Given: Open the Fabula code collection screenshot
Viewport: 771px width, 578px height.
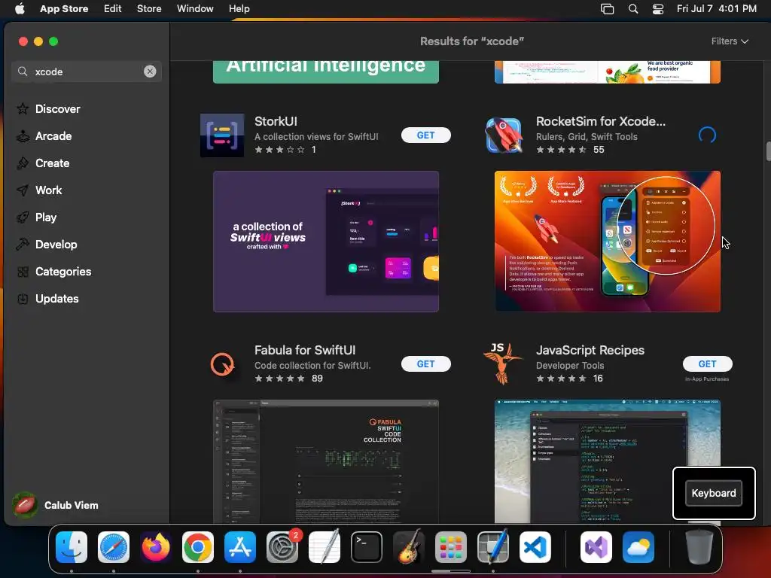Looking at the screenshot, I should (326, 461).
